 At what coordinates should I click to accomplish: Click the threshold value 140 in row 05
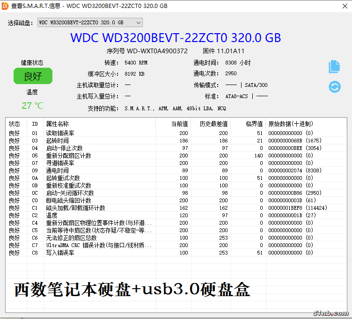coord(258,156)
